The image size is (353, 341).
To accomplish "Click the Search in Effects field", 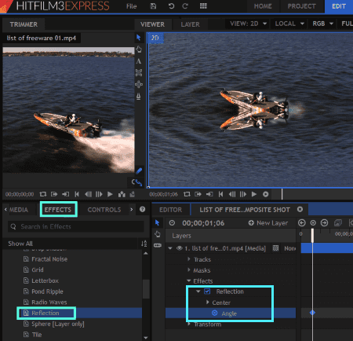I will [76, 226].
